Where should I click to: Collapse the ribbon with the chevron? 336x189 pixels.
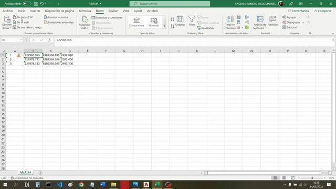pos(333,34)
